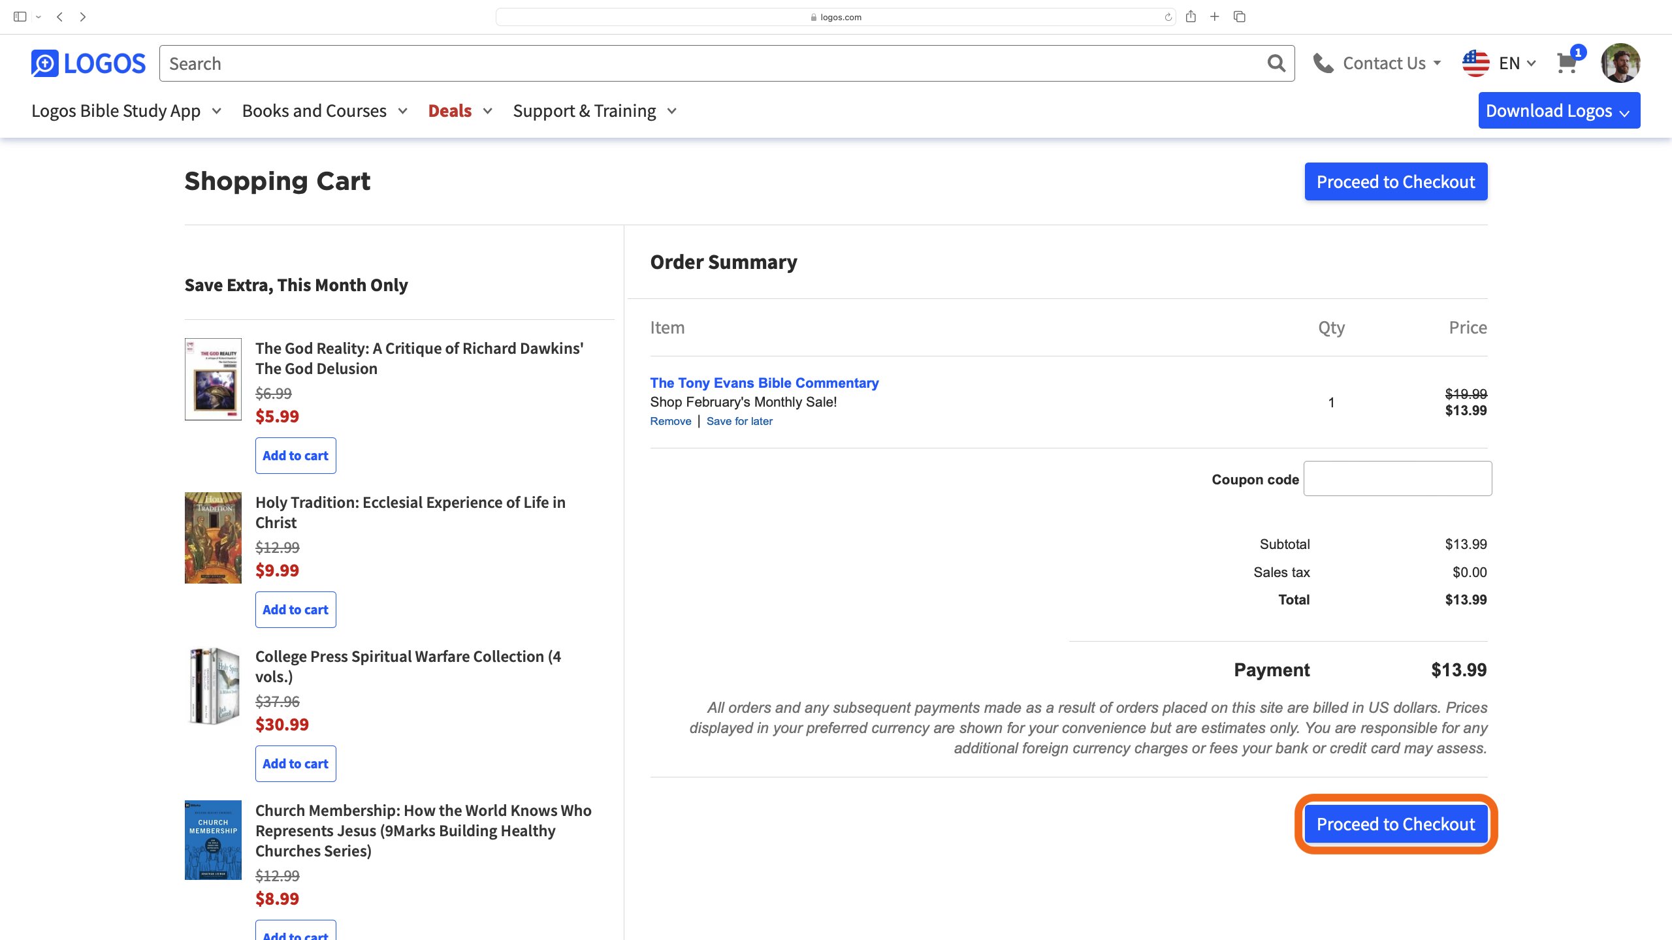Reload page with the refresh icon

1168,18
